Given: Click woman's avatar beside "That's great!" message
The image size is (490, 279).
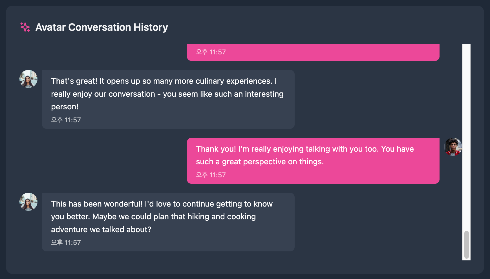Looking at the screenshot, I should pyautogui.click(x=28, y=79).
